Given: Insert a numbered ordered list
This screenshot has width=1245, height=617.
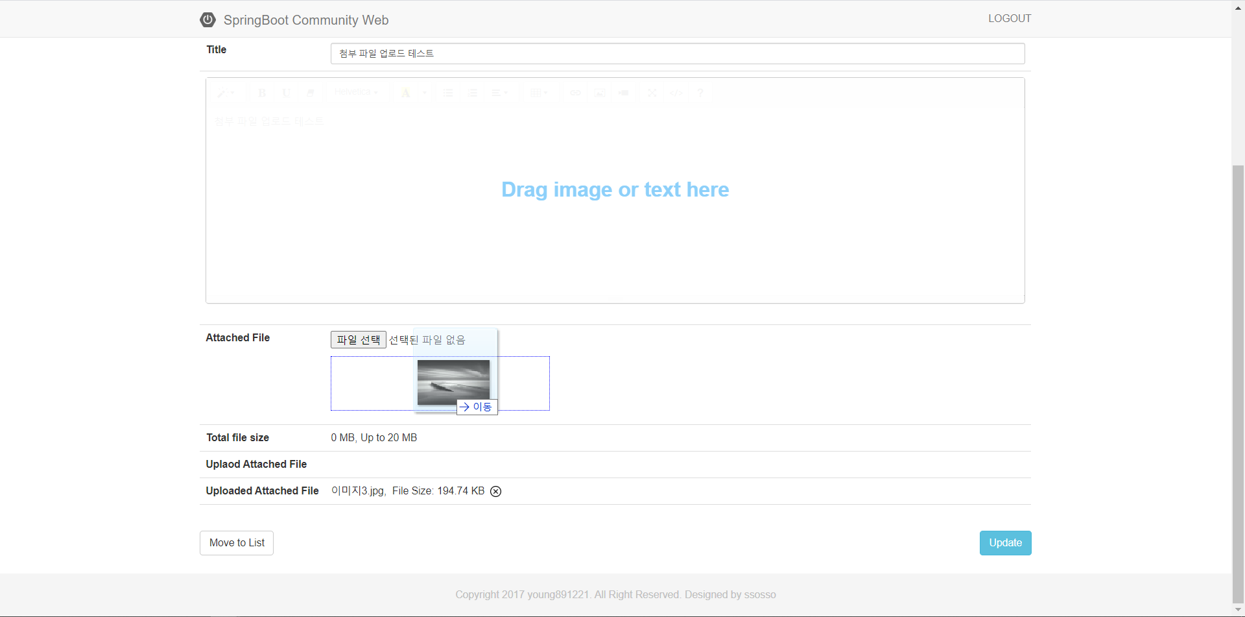Looking at the screenshot, I should pyautogui.click(x=472, y=93).
